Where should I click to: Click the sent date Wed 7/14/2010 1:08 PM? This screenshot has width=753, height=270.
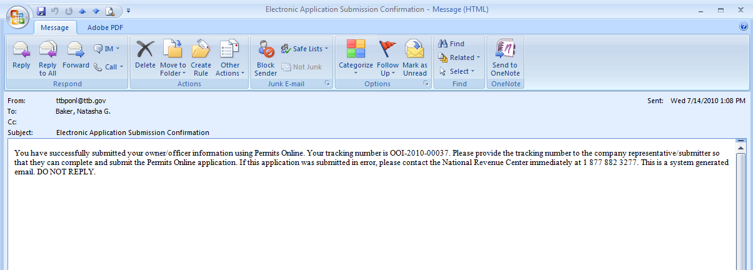coord(709,100)
